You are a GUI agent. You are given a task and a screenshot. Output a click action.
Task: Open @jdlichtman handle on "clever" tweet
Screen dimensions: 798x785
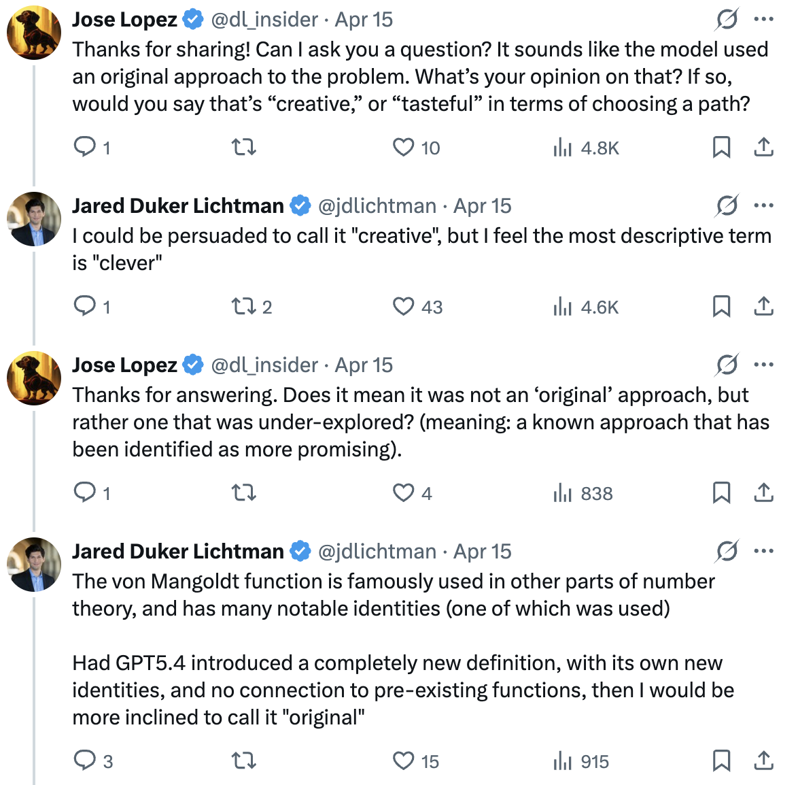tap(377, 206)
